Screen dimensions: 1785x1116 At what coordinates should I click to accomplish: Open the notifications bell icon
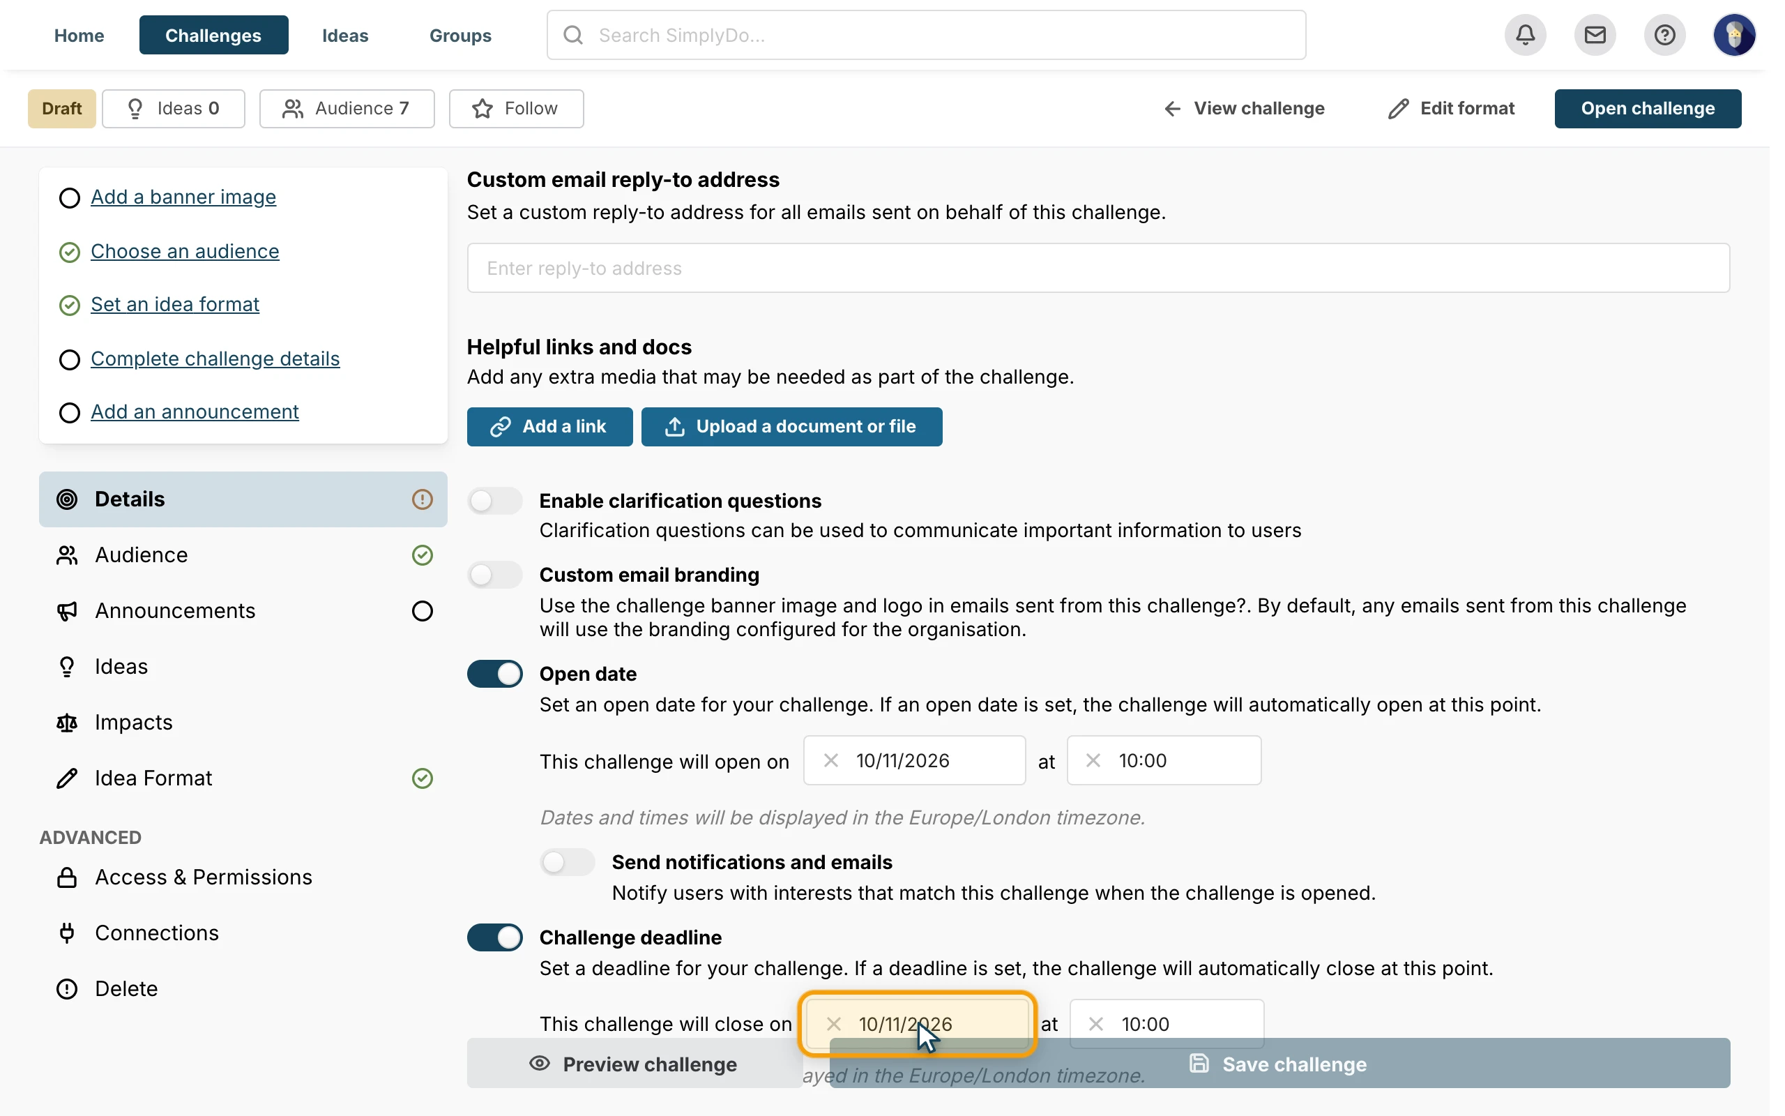coord(1525,35)
